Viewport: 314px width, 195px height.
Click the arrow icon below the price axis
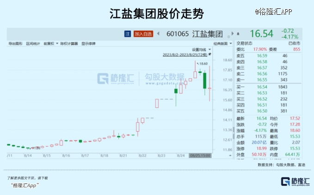230,155
